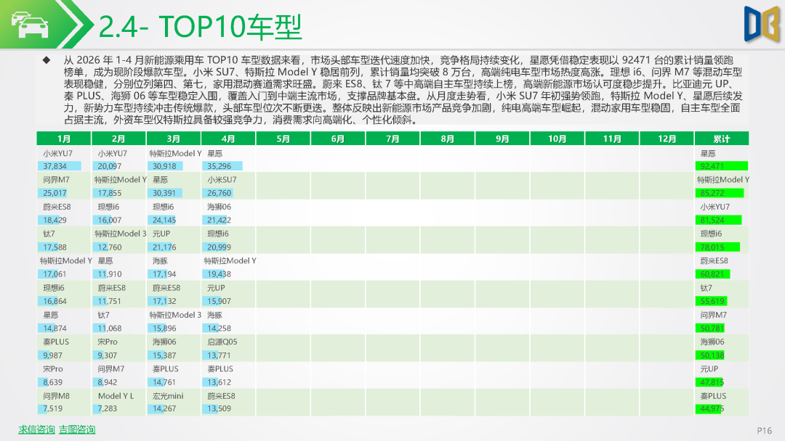Click the 8,639 value under 宋Pro
The width and height of the screenshot is (785, 441).
[52, 382]
